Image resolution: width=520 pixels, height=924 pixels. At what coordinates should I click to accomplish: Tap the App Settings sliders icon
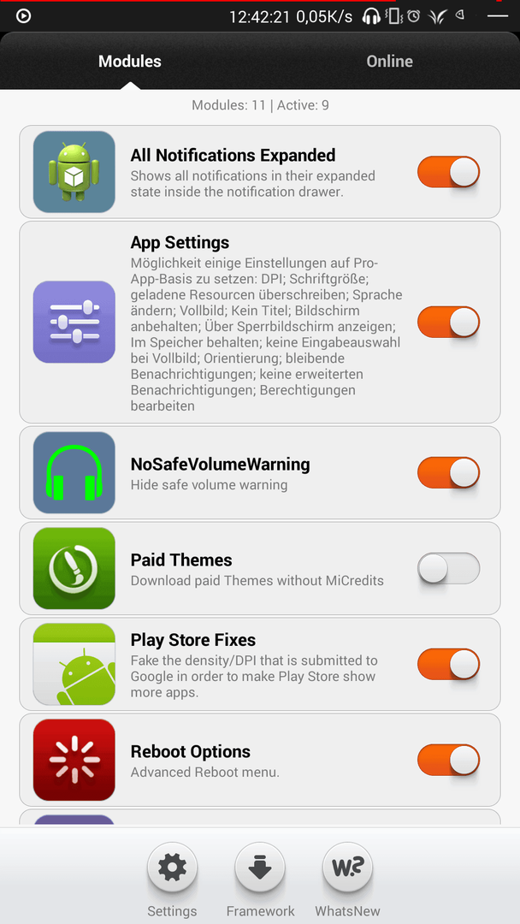[74, 322]
